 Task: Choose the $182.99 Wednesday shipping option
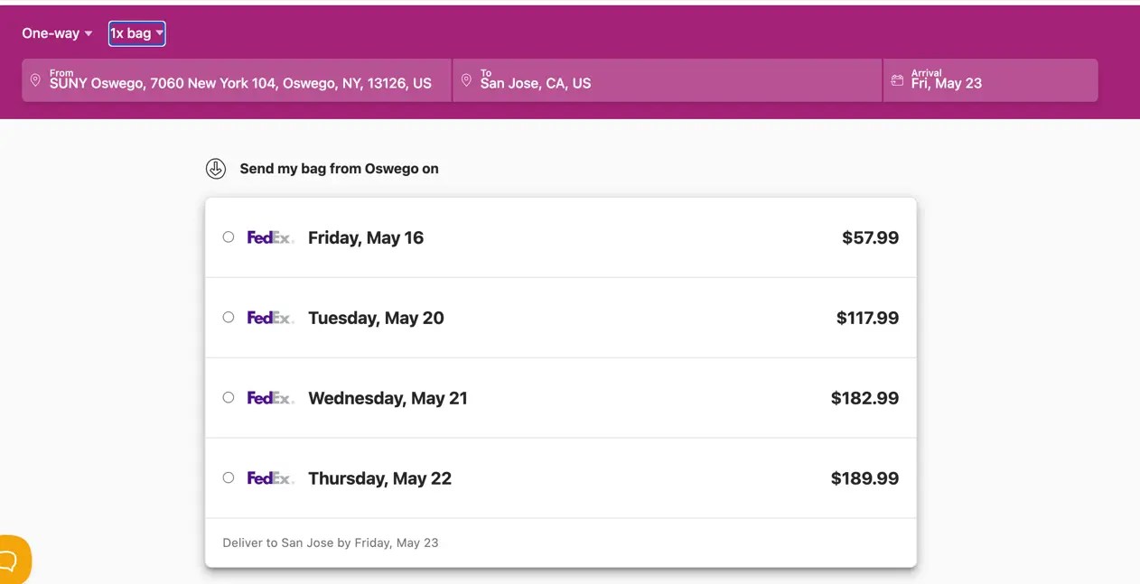[864, 398]
